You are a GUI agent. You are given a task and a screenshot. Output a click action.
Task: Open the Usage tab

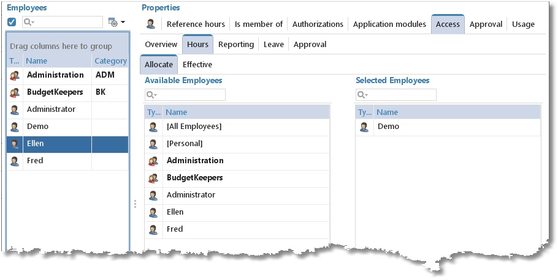tap(523, 24)
